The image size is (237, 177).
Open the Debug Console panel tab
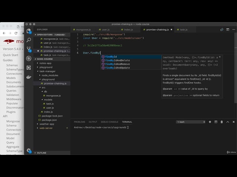pos(110,122)
